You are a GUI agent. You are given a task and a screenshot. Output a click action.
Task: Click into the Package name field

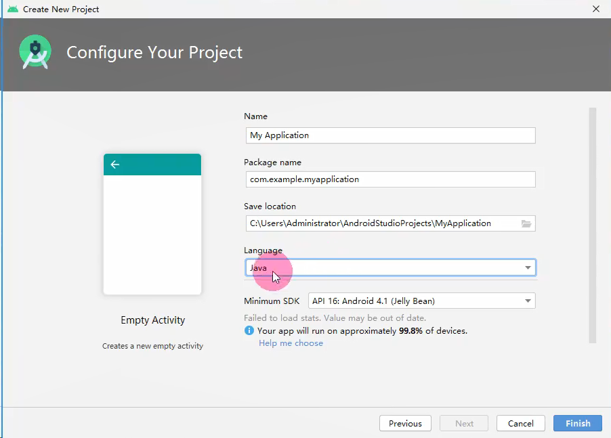[390, 179]
